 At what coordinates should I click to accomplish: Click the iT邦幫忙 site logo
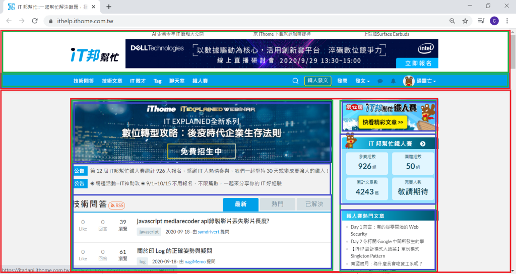point(95,55)
